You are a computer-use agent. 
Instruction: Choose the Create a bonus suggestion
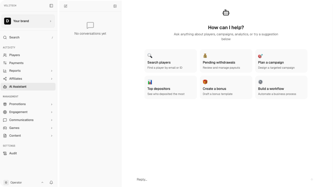226,87
